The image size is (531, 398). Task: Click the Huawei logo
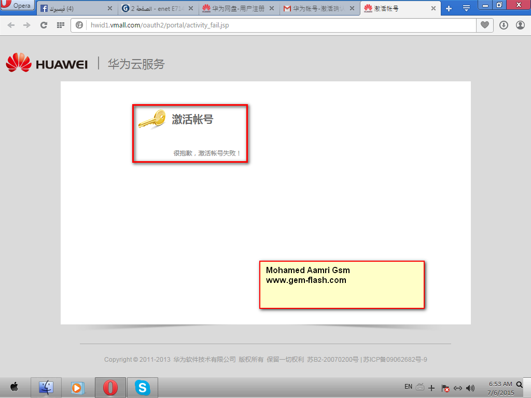(47, 63)
